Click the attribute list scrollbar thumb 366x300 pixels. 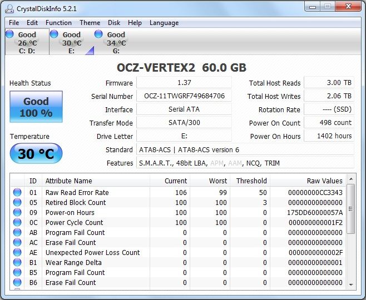(x=350, y=209)
